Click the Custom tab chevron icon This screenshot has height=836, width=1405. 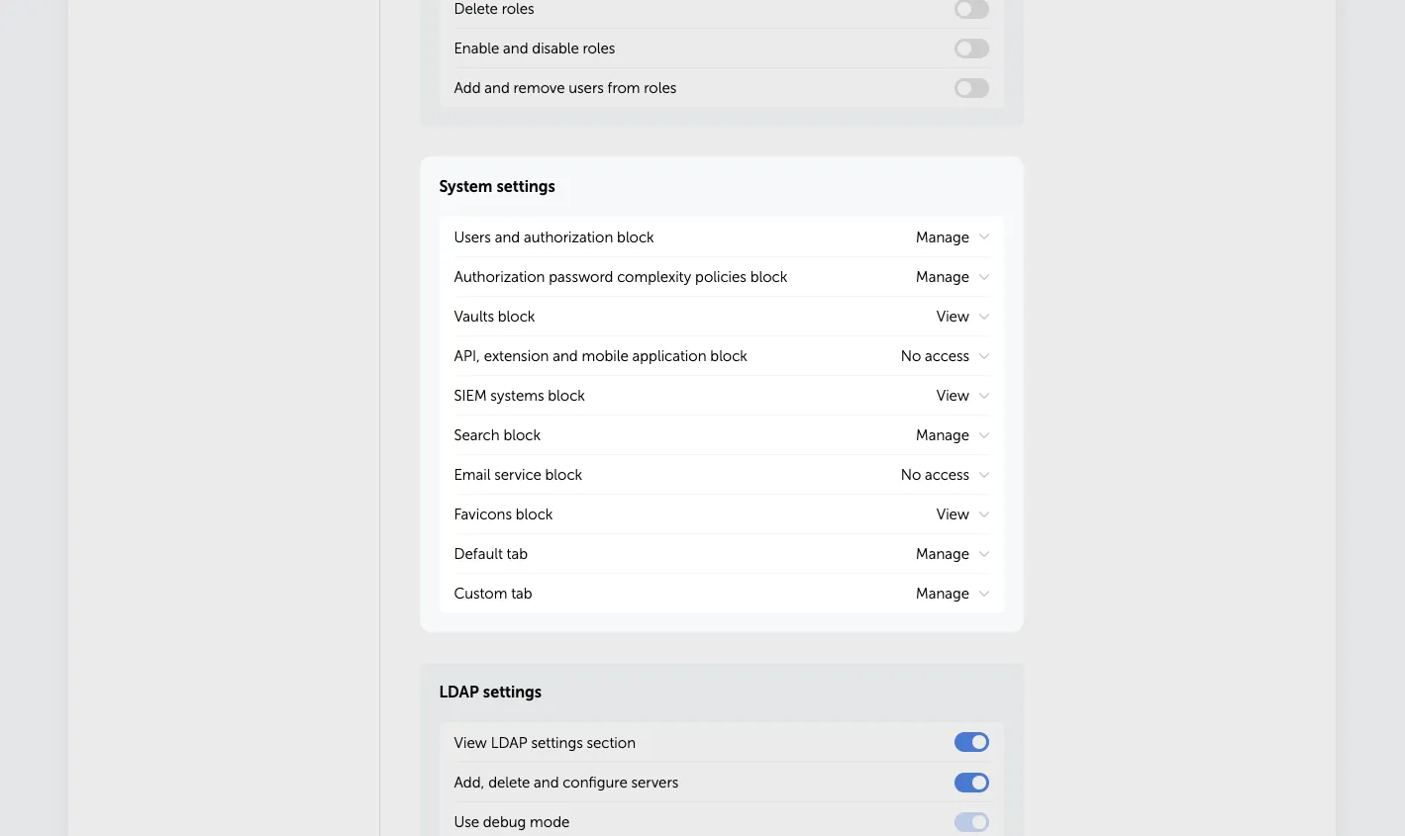984,594
